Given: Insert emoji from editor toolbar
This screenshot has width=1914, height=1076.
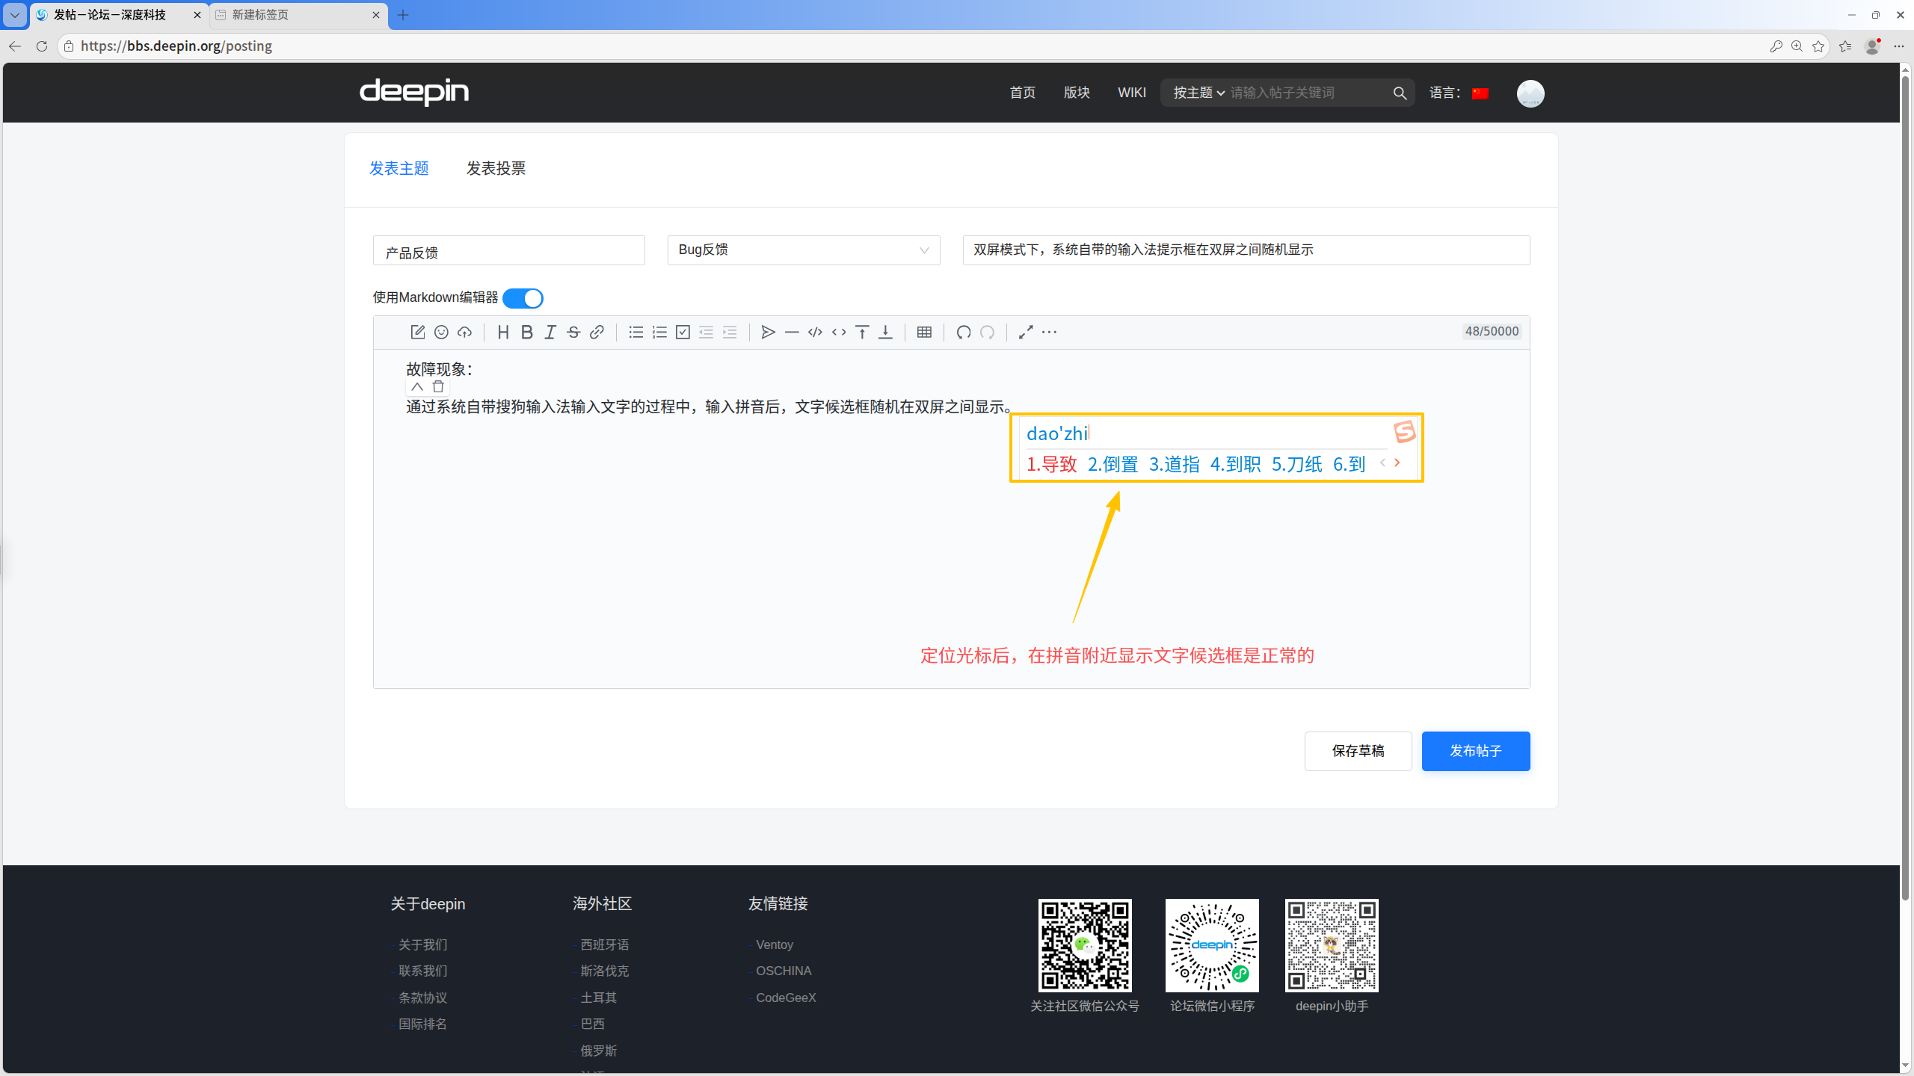Looking at the screenshot, I should click(x=441, y=332).
